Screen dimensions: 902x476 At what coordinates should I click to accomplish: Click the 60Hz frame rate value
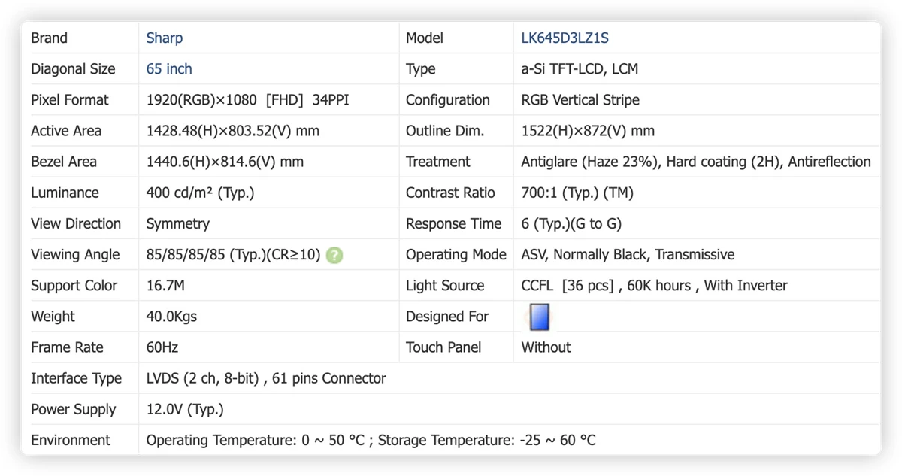(x=162, y=347)
